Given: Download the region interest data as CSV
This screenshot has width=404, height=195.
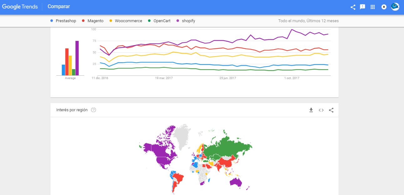Looking at the screenshot, I should [311, 110].
